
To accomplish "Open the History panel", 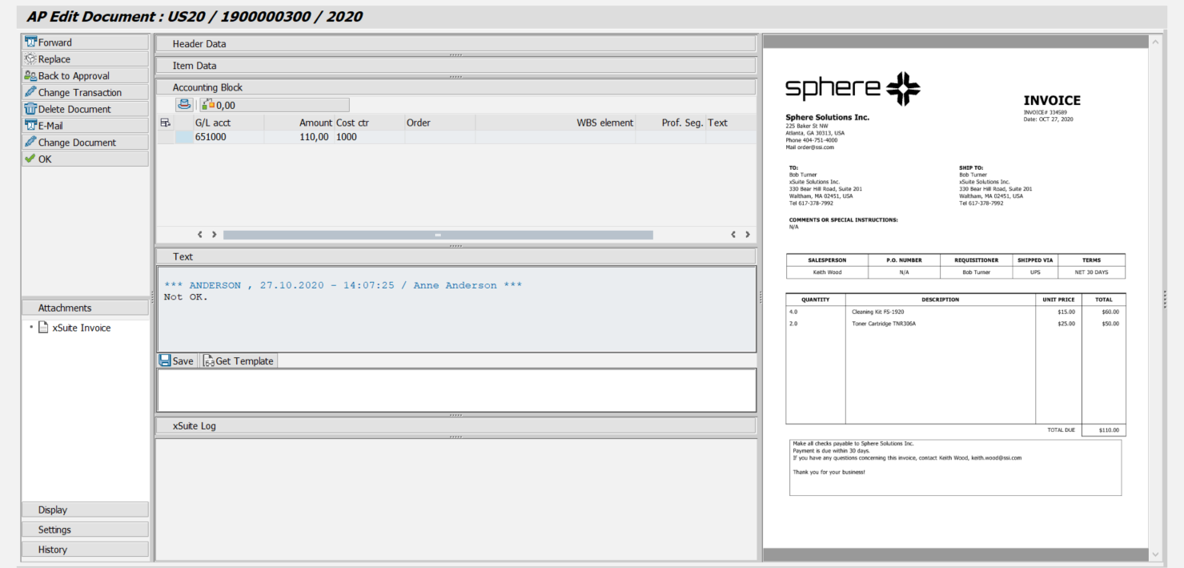I will 84,550.
